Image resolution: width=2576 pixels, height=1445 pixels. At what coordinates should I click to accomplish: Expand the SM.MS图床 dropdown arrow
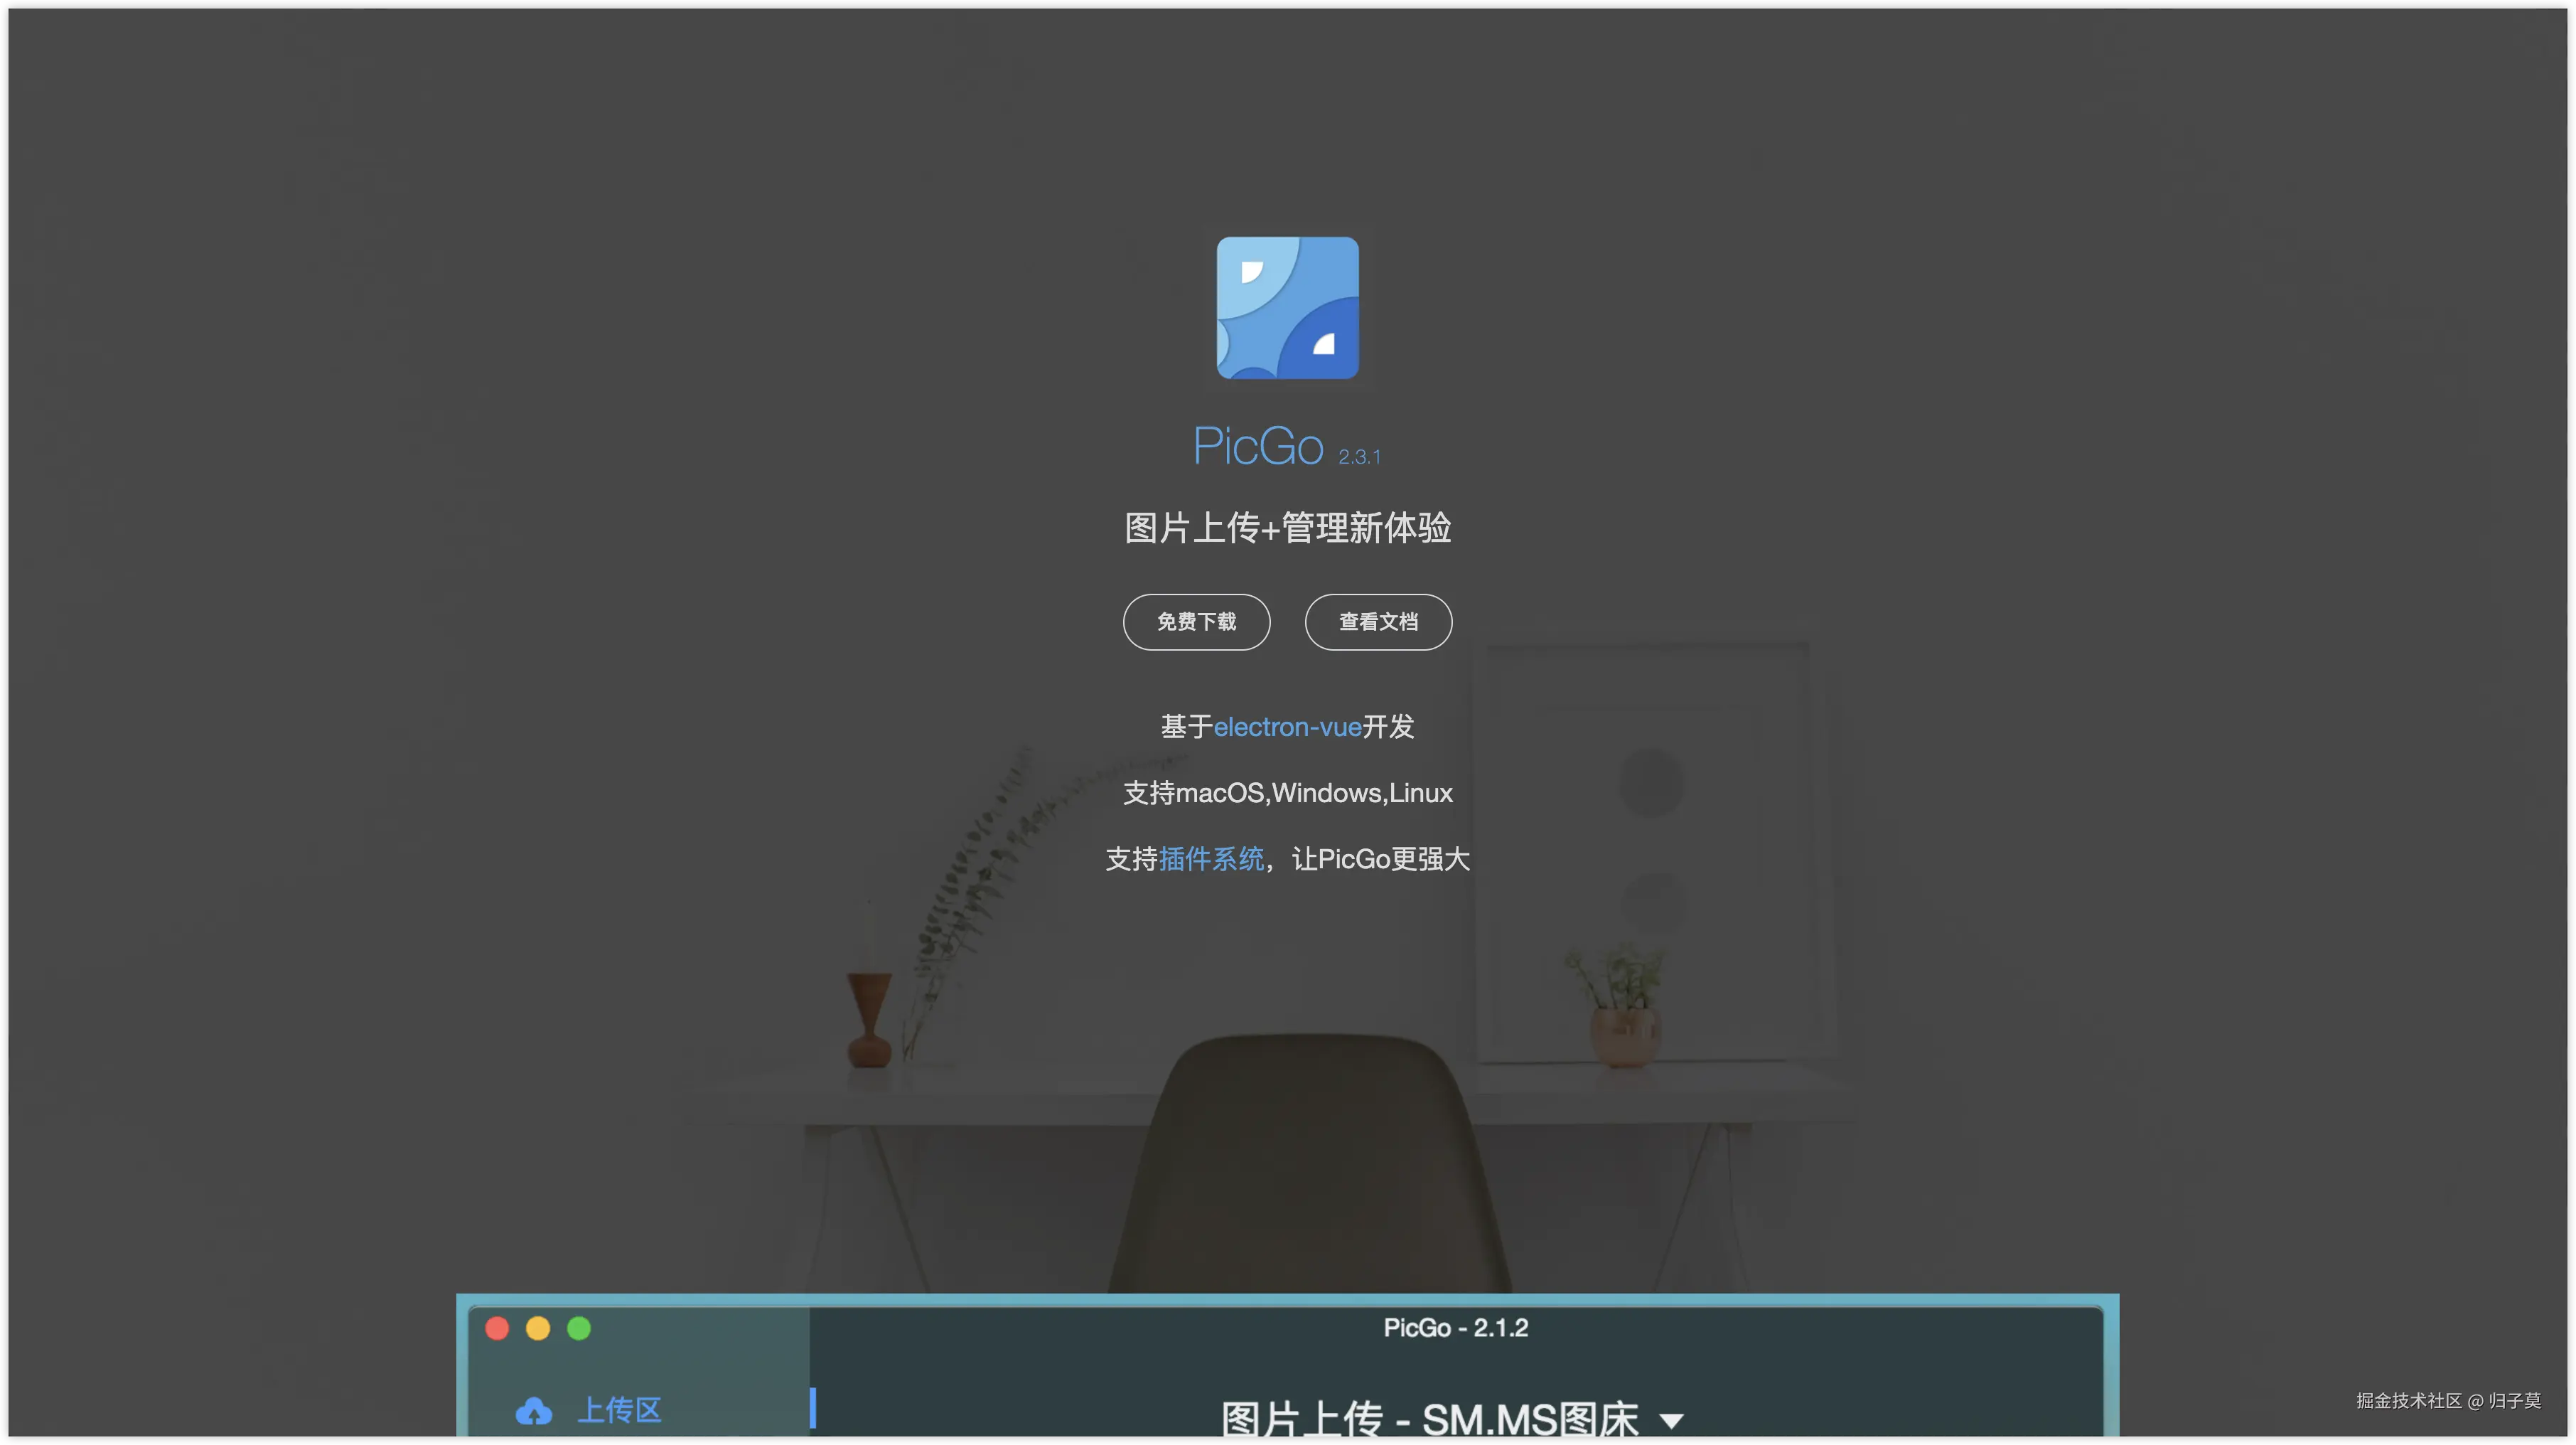1671,1419
